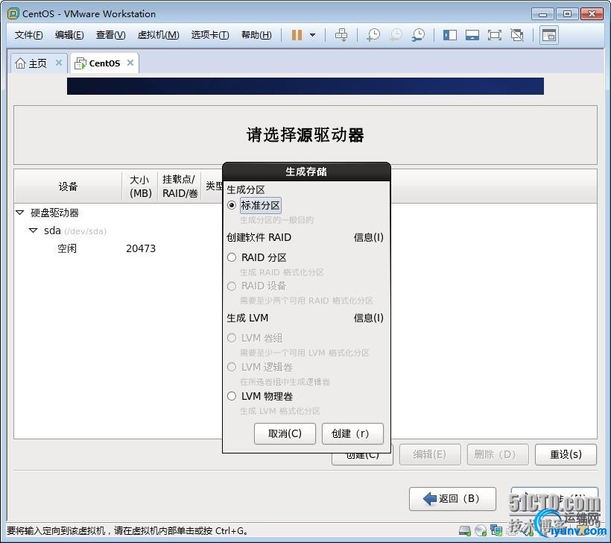Click 创建 (r) in the 生成存储 dialog

coord(352,434)
